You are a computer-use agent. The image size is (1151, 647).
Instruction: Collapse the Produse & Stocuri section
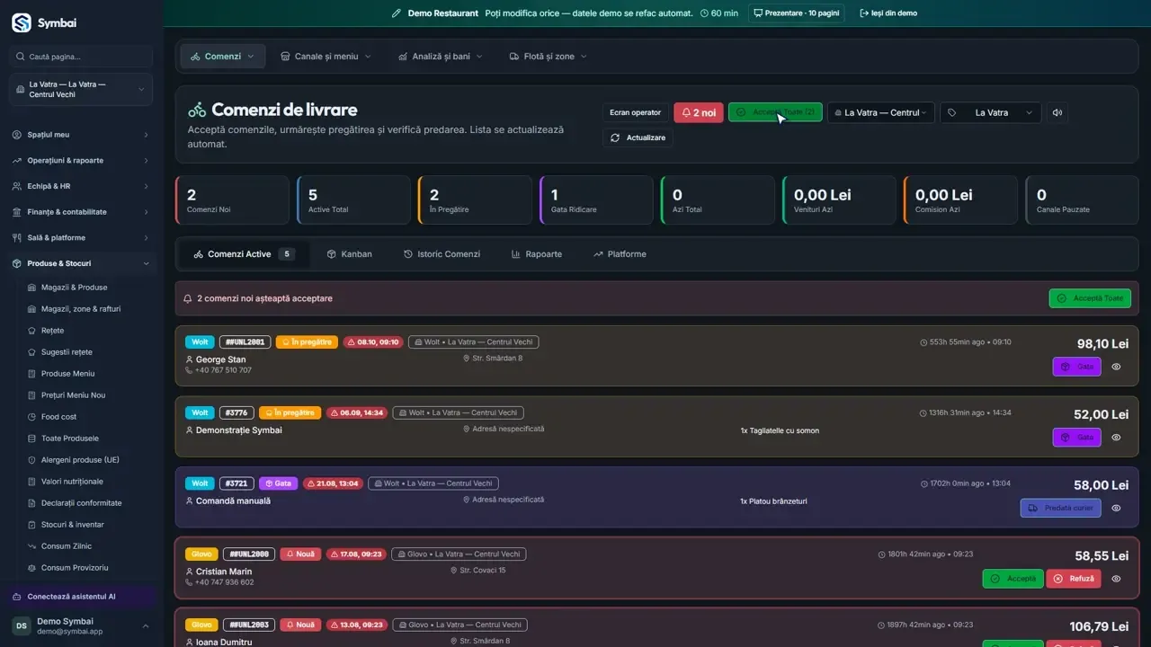[x=81, y=263]
